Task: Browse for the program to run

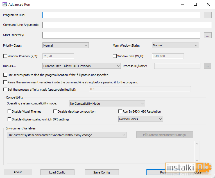Action: tap(208, 15)
